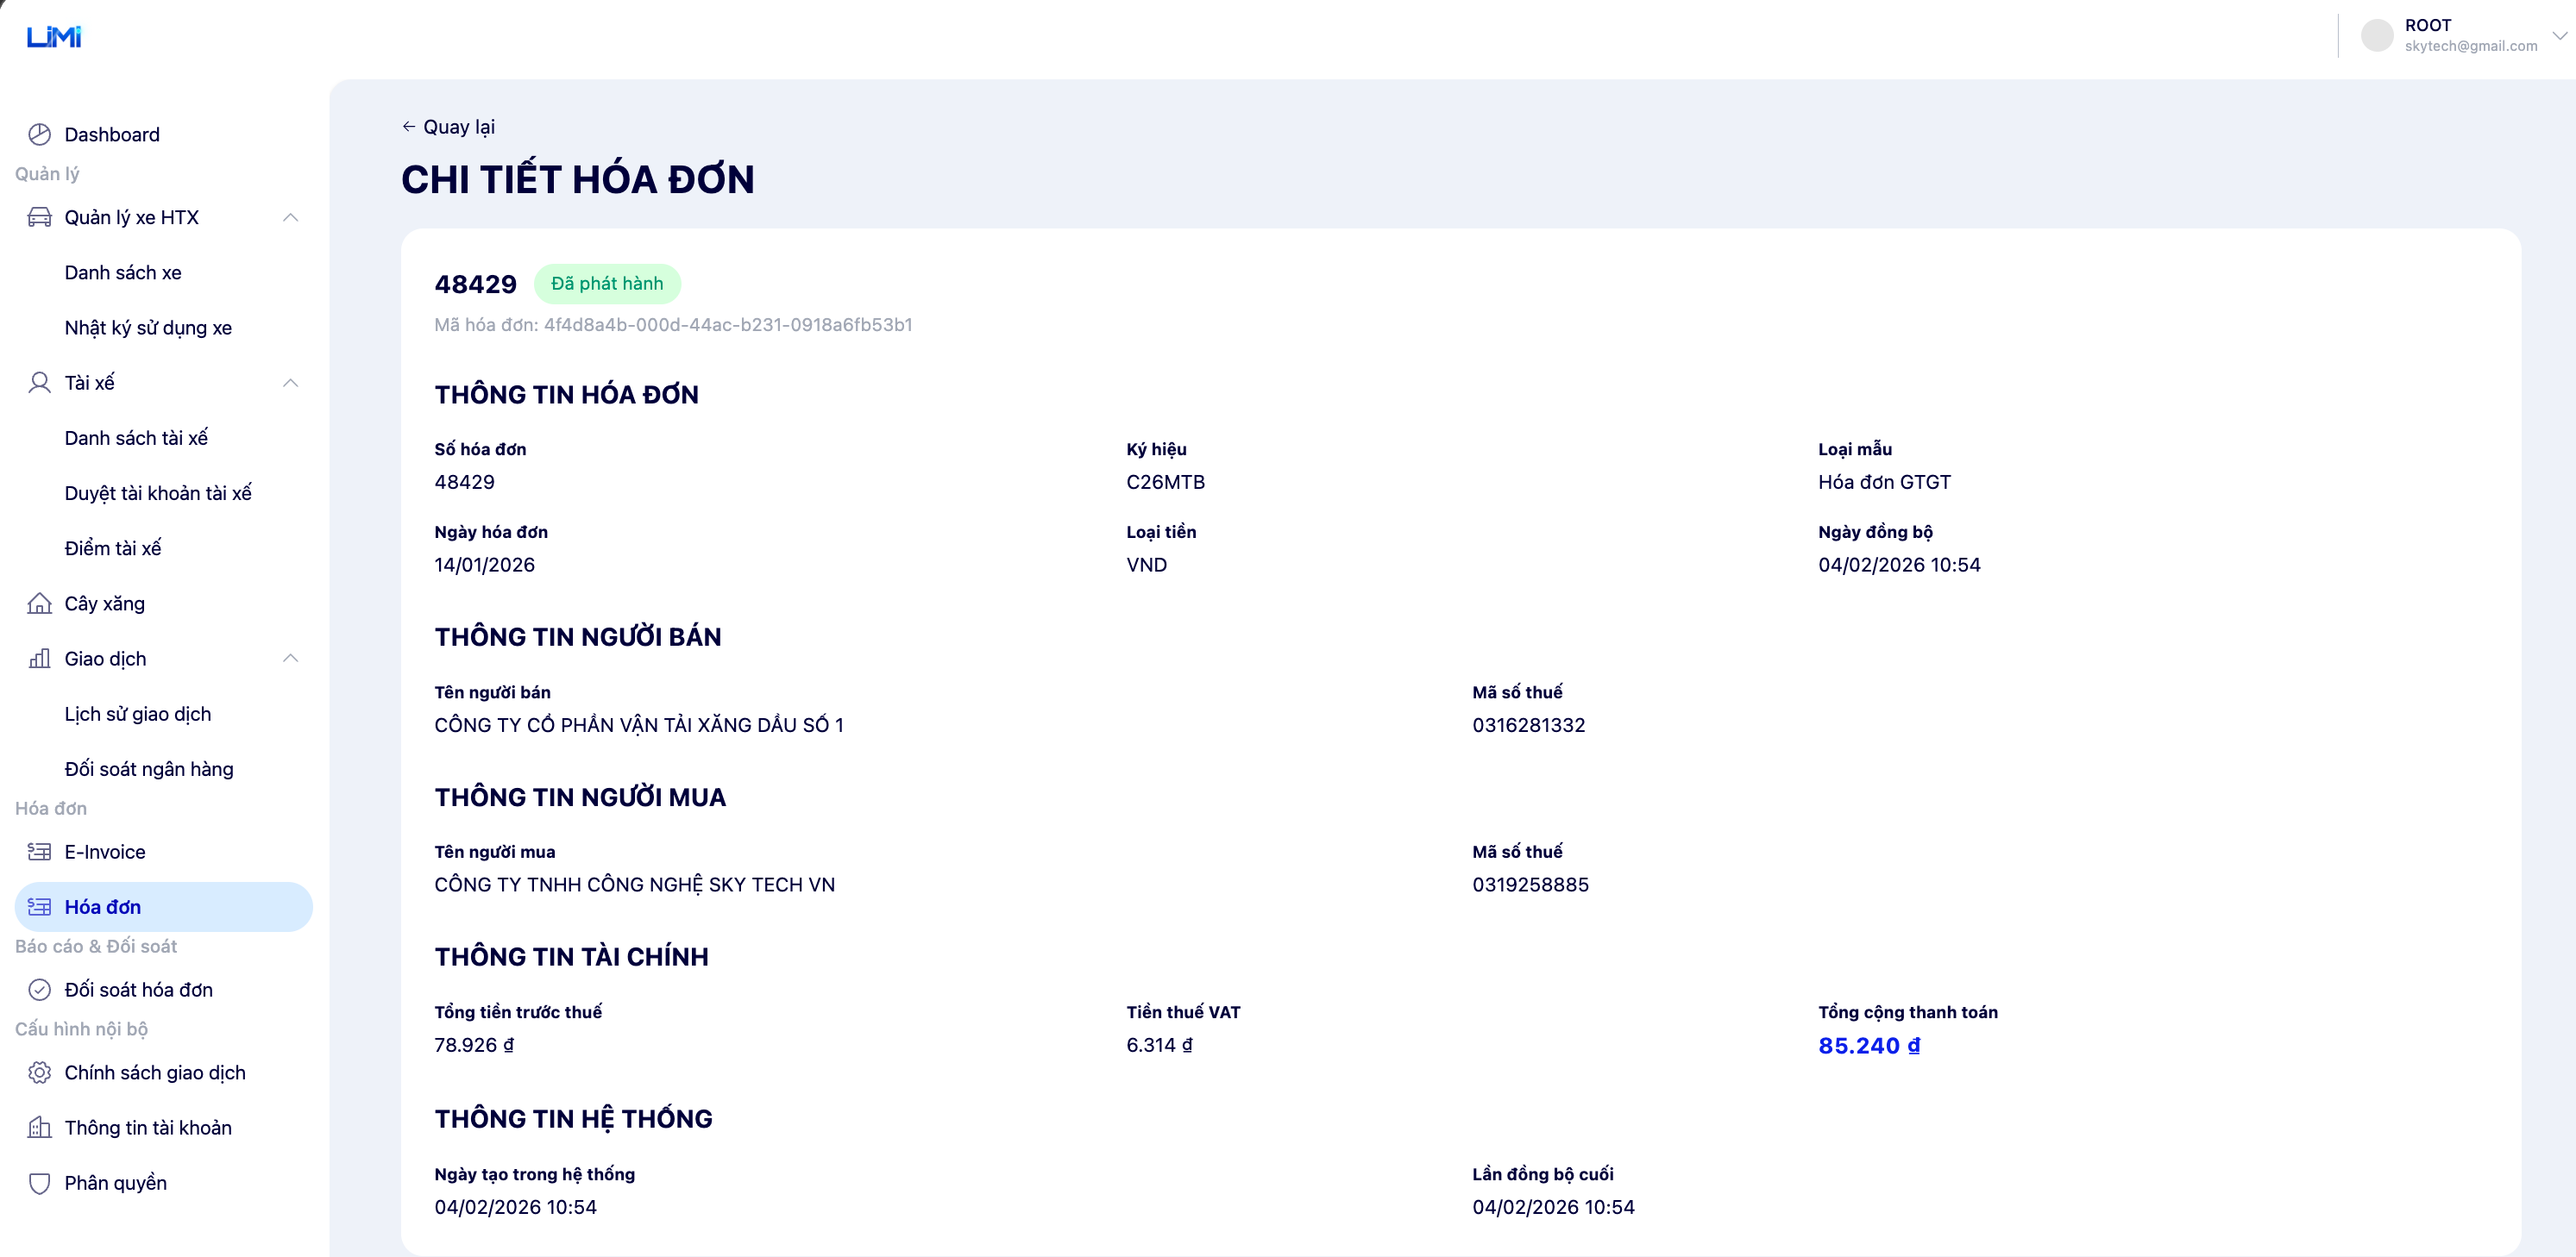
Task: Click the buyer tax code 0319258885
Action: [1530, 885]
